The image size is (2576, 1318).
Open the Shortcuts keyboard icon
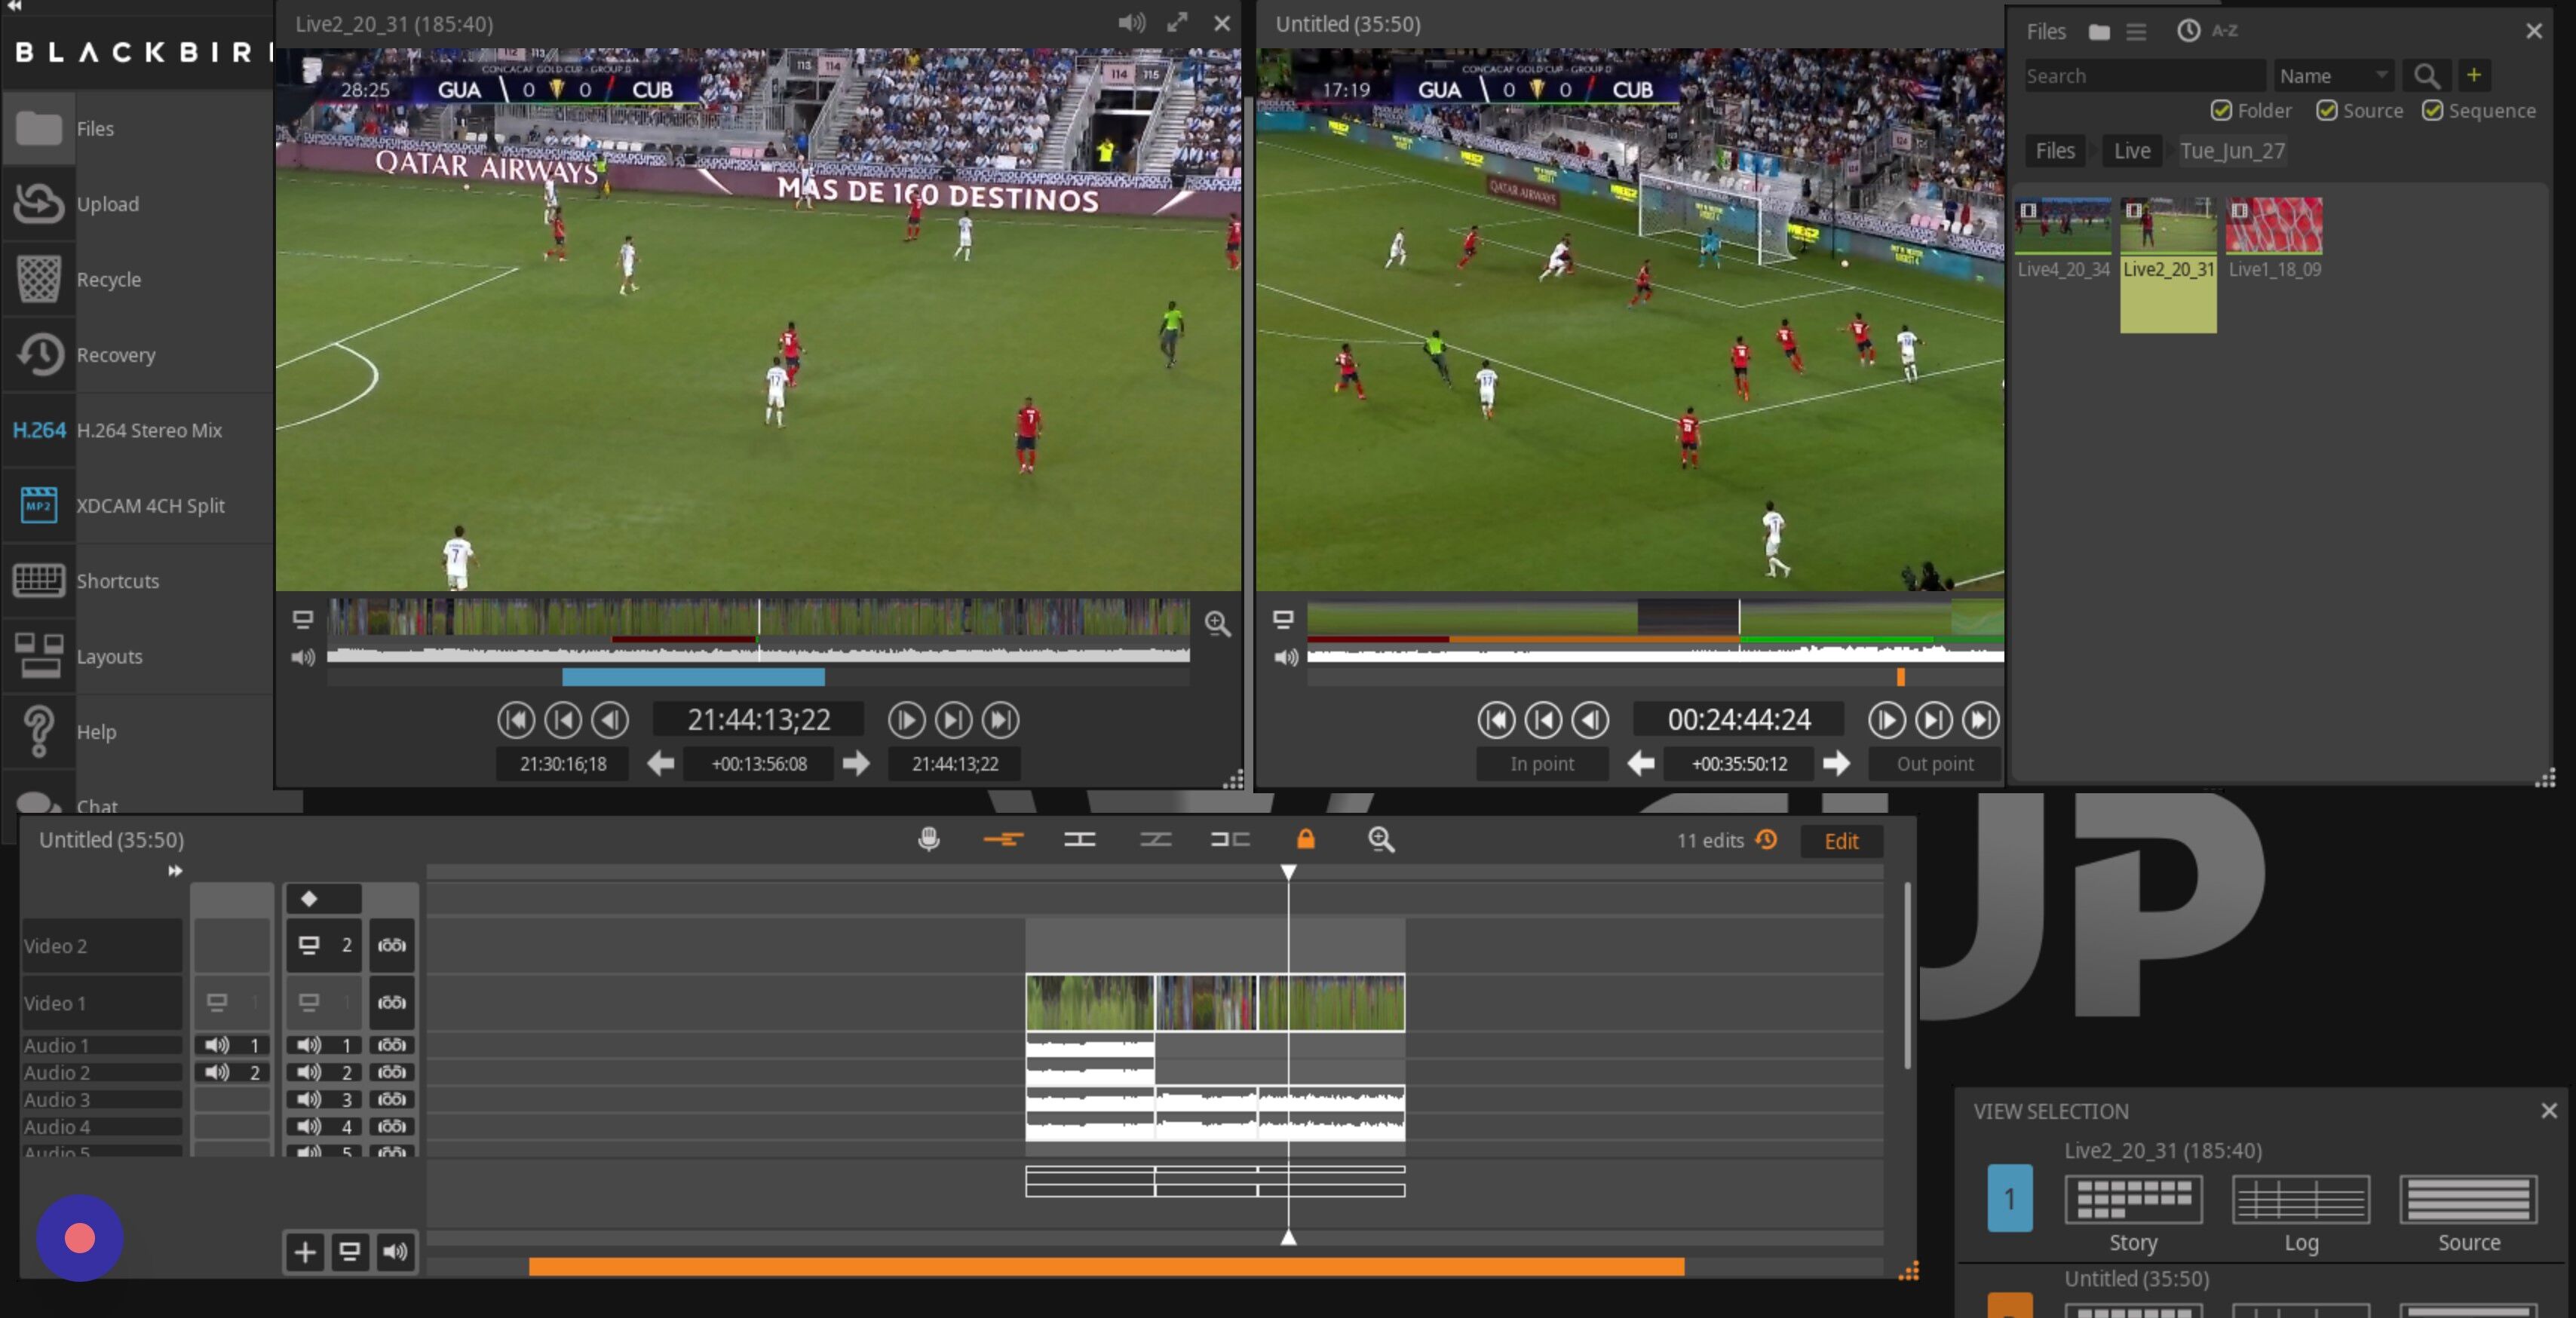click(39, 580)
